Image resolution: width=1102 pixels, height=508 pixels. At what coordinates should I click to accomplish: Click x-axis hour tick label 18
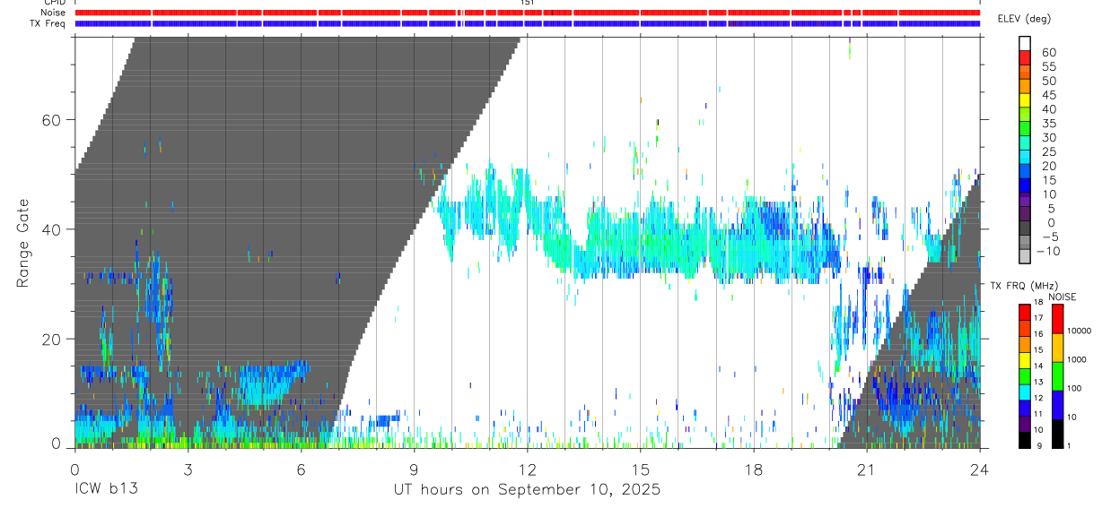pyautogui.click(x=753, y=469)
